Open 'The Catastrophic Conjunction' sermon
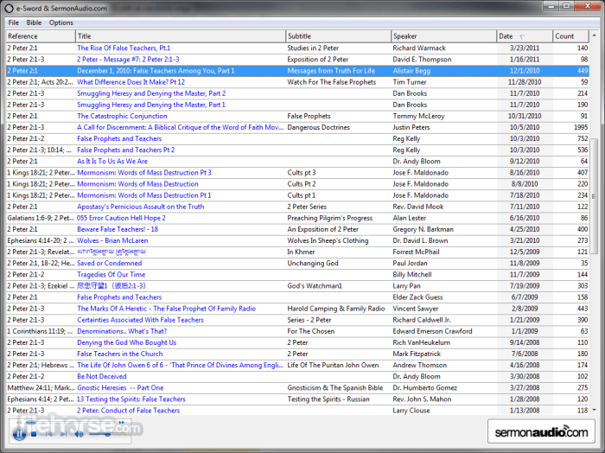Screen dimensions: 605x453 [x=122, y=116]
